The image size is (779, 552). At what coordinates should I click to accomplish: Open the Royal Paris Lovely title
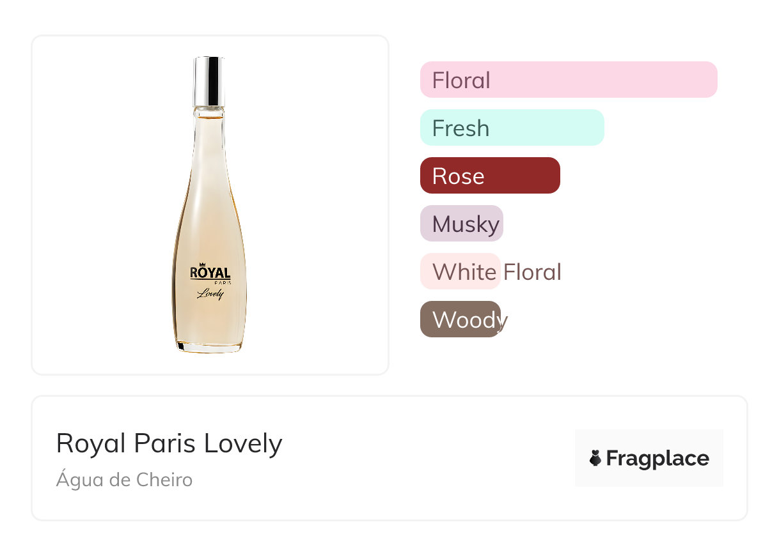point(169,443)
